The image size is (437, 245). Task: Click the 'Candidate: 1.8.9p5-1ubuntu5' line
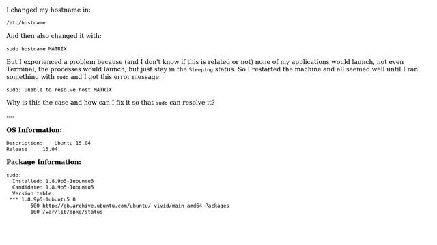(x=53, y=187)
